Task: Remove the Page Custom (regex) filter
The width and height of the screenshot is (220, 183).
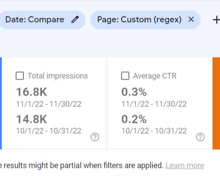Action: coord(191,19)
